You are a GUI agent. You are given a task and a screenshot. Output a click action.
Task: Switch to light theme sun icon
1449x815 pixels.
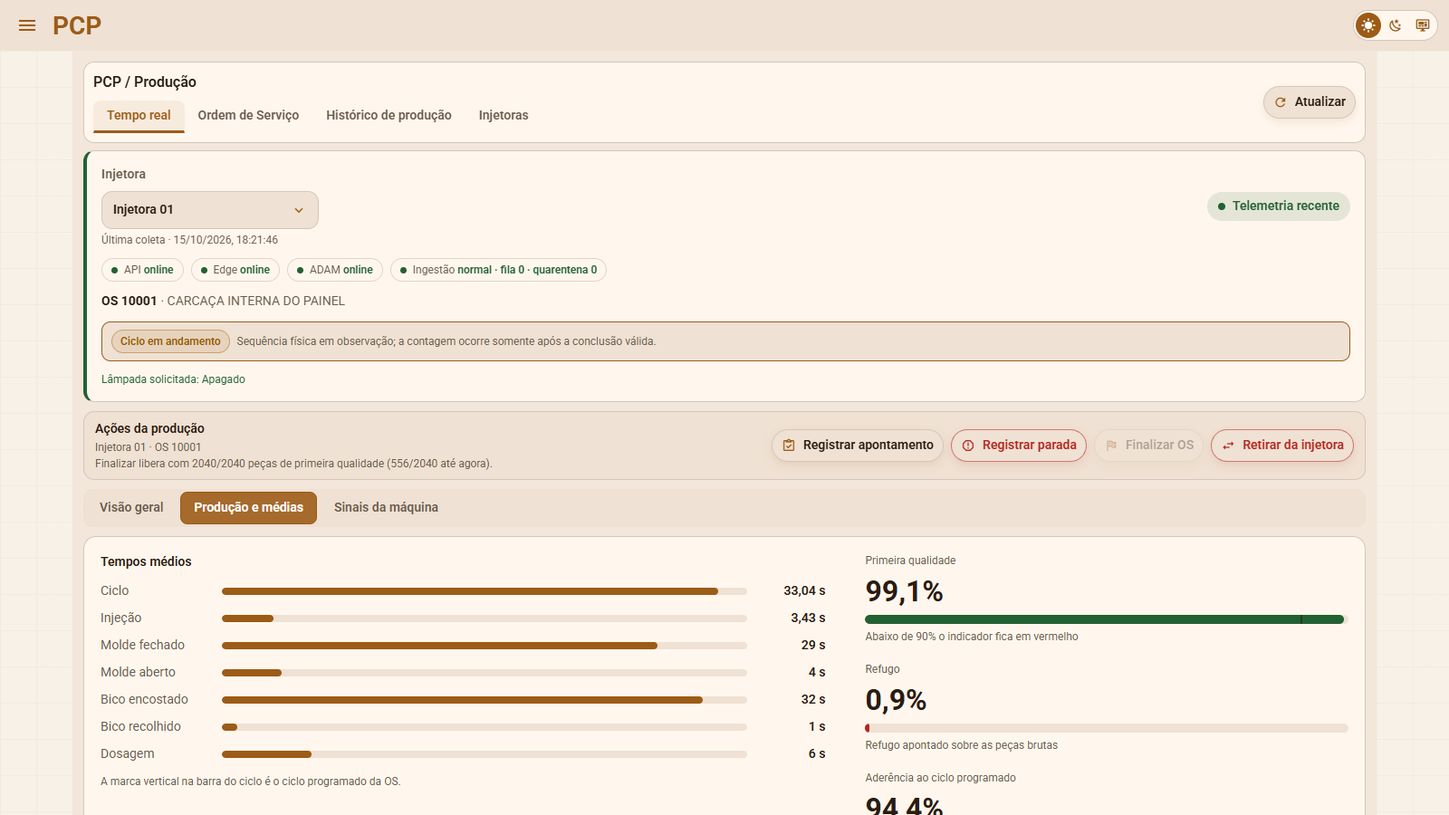pos(1368,25)
